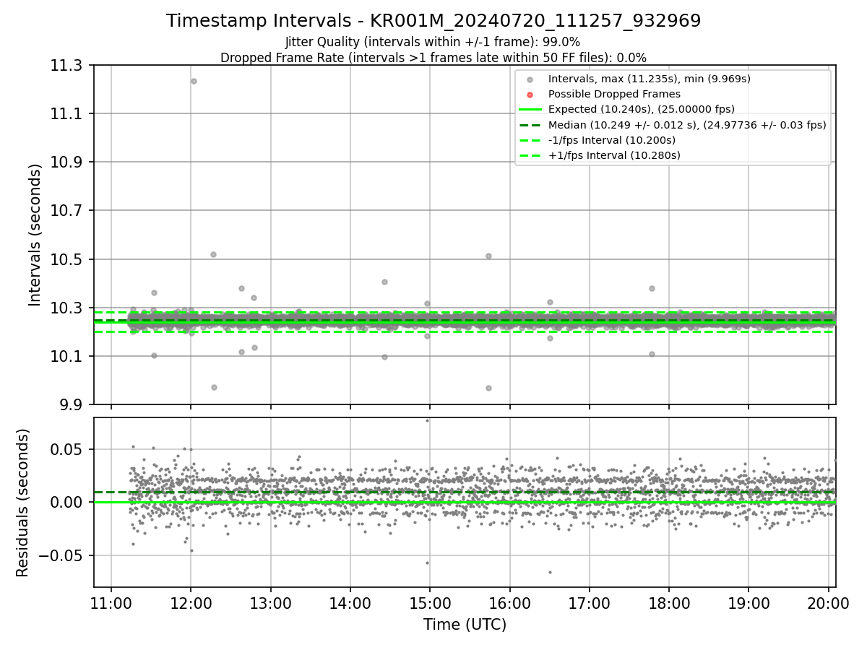Click the plot title 'Timestamp Intervals - KR001M_20240720_111257_932969'

[433, 21]
